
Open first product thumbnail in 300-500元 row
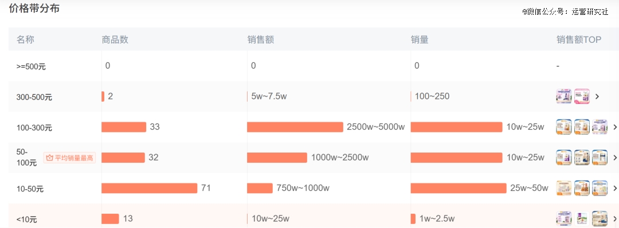(564, 96)
